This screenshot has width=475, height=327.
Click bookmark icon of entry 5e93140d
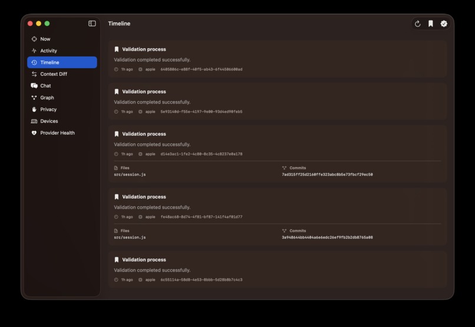click(x=116, y=92)
